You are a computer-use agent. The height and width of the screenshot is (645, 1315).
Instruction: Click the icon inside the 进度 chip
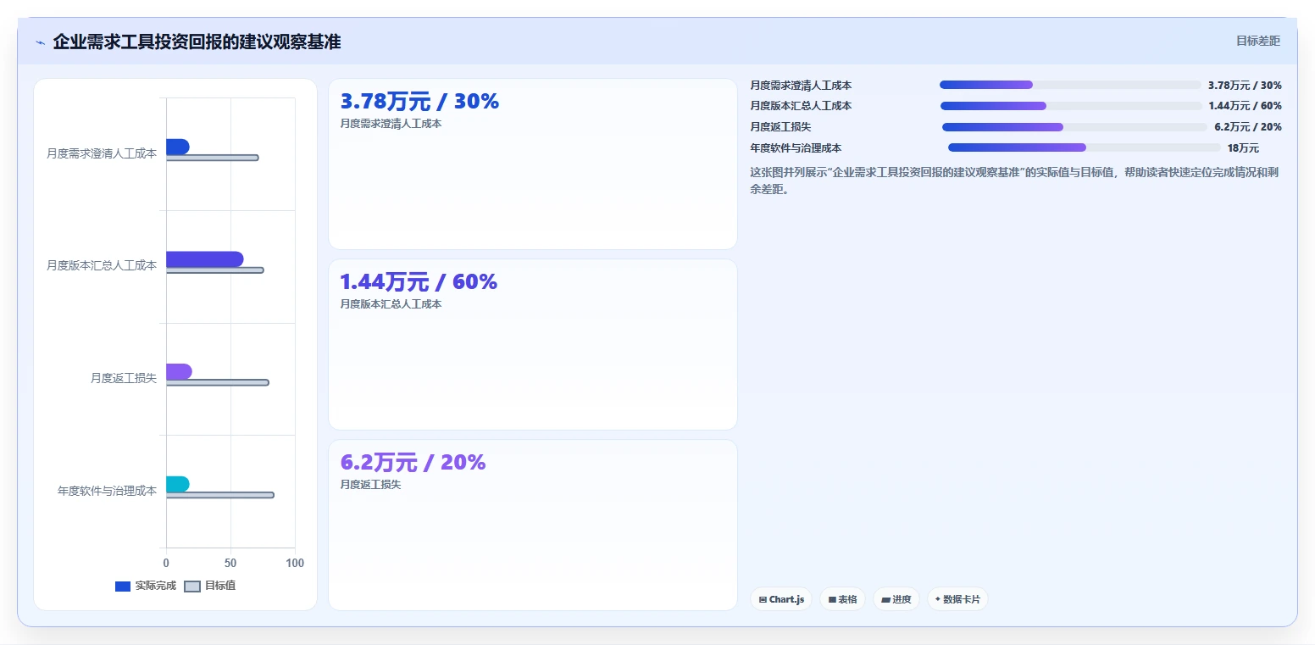pyautogui.click(x=886, y=599)
